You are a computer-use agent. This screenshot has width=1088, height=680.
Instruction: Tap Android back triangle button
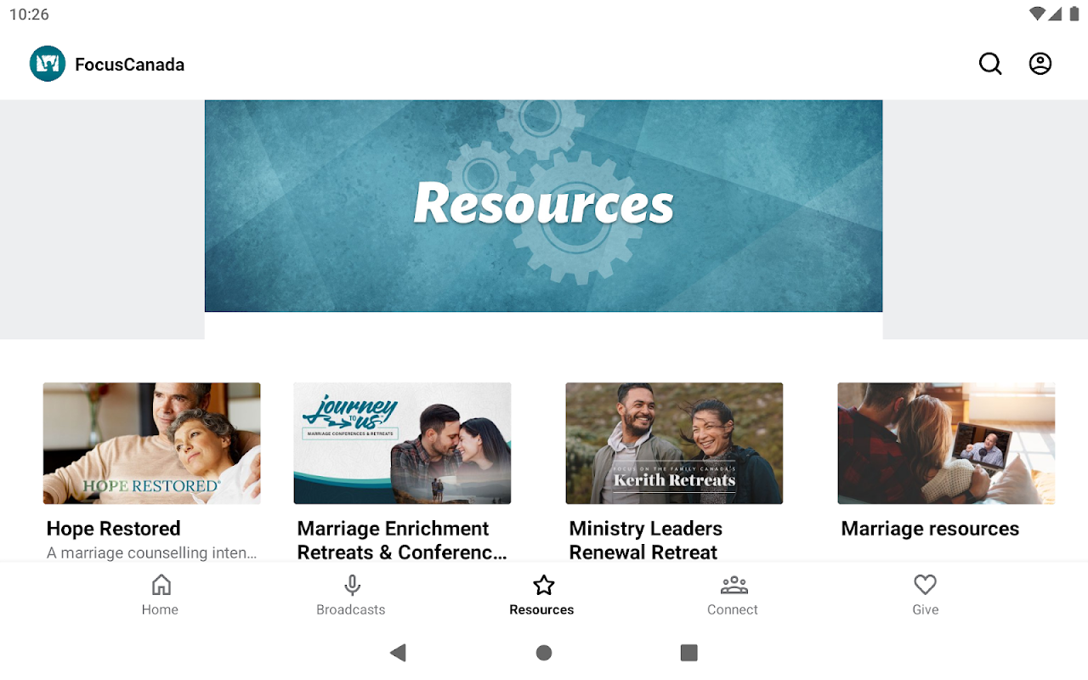tap(398, 653)
